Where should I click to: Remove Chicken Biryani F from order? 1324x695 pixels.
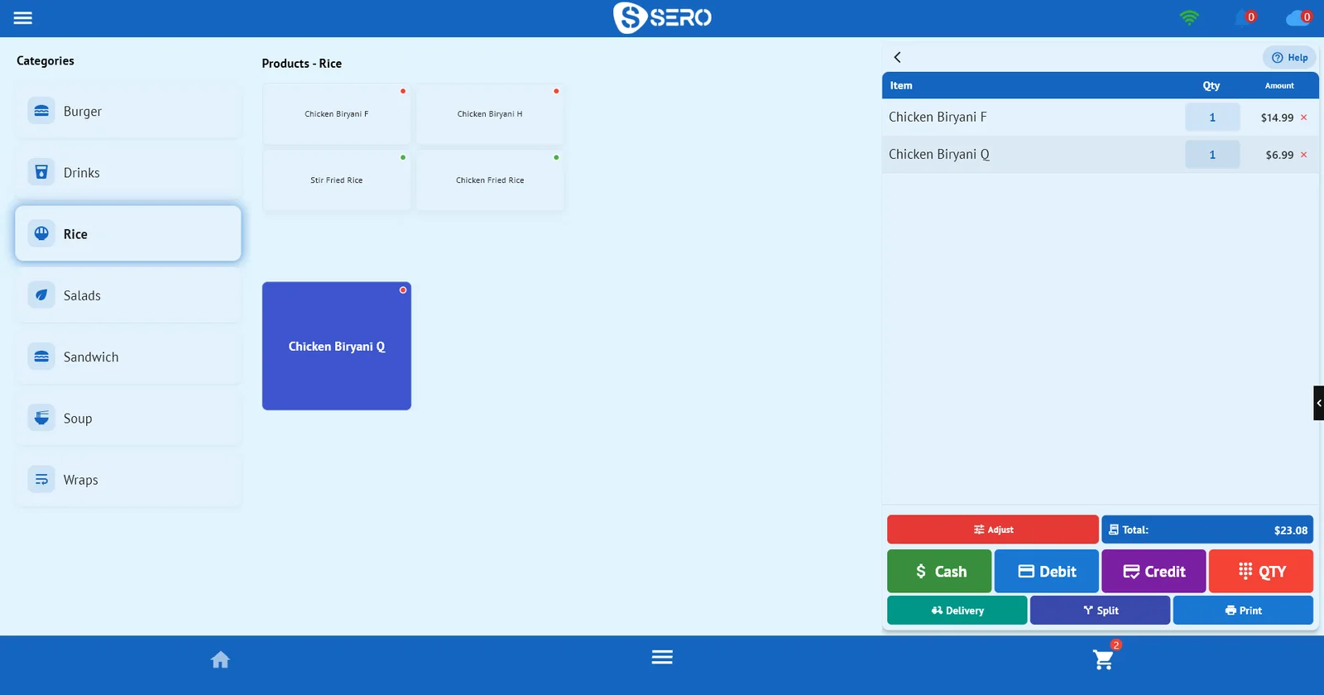click(1304, 117)
